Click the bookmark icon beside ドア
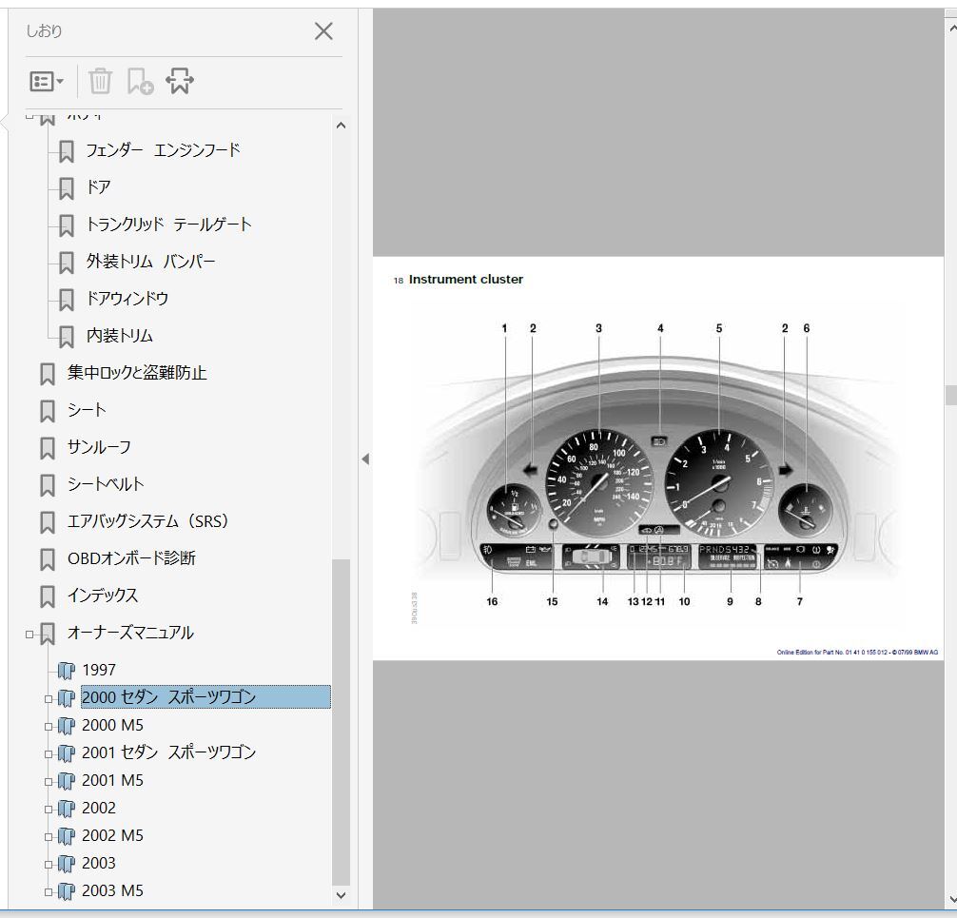957x918 pixels. coord(67,188)
